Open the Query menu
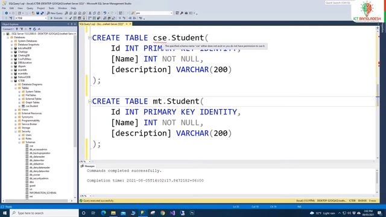Screen dimensions: 386x217 point(30,8)
